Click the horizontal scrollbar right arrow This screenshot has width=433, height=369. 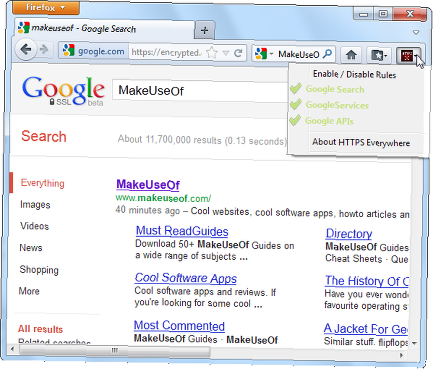click(401, 355)
